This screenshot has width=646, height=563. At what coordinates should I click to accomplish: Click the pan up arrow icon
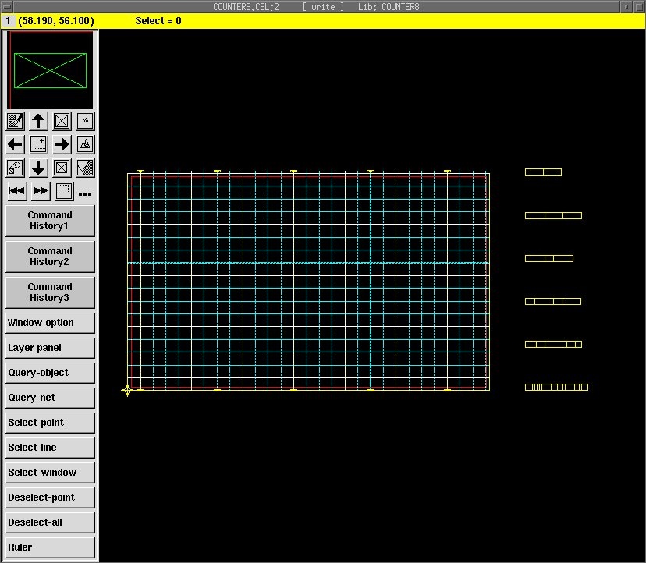(38, 121)
